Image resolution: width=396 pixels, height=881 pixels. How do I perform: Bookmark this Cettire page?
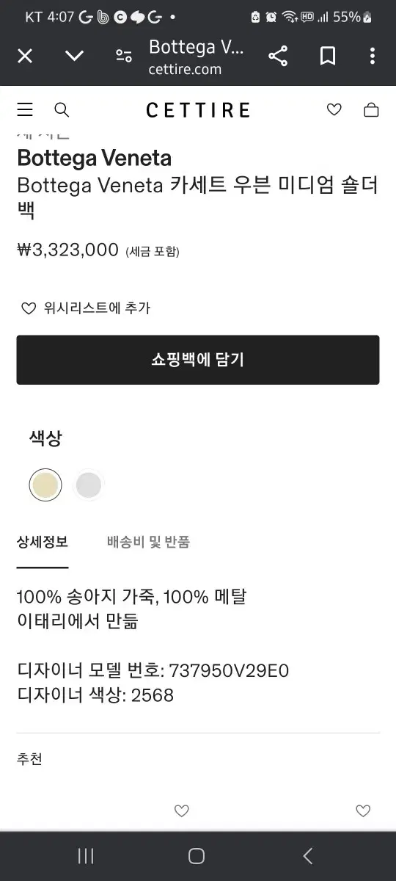(x=328, y=56)
